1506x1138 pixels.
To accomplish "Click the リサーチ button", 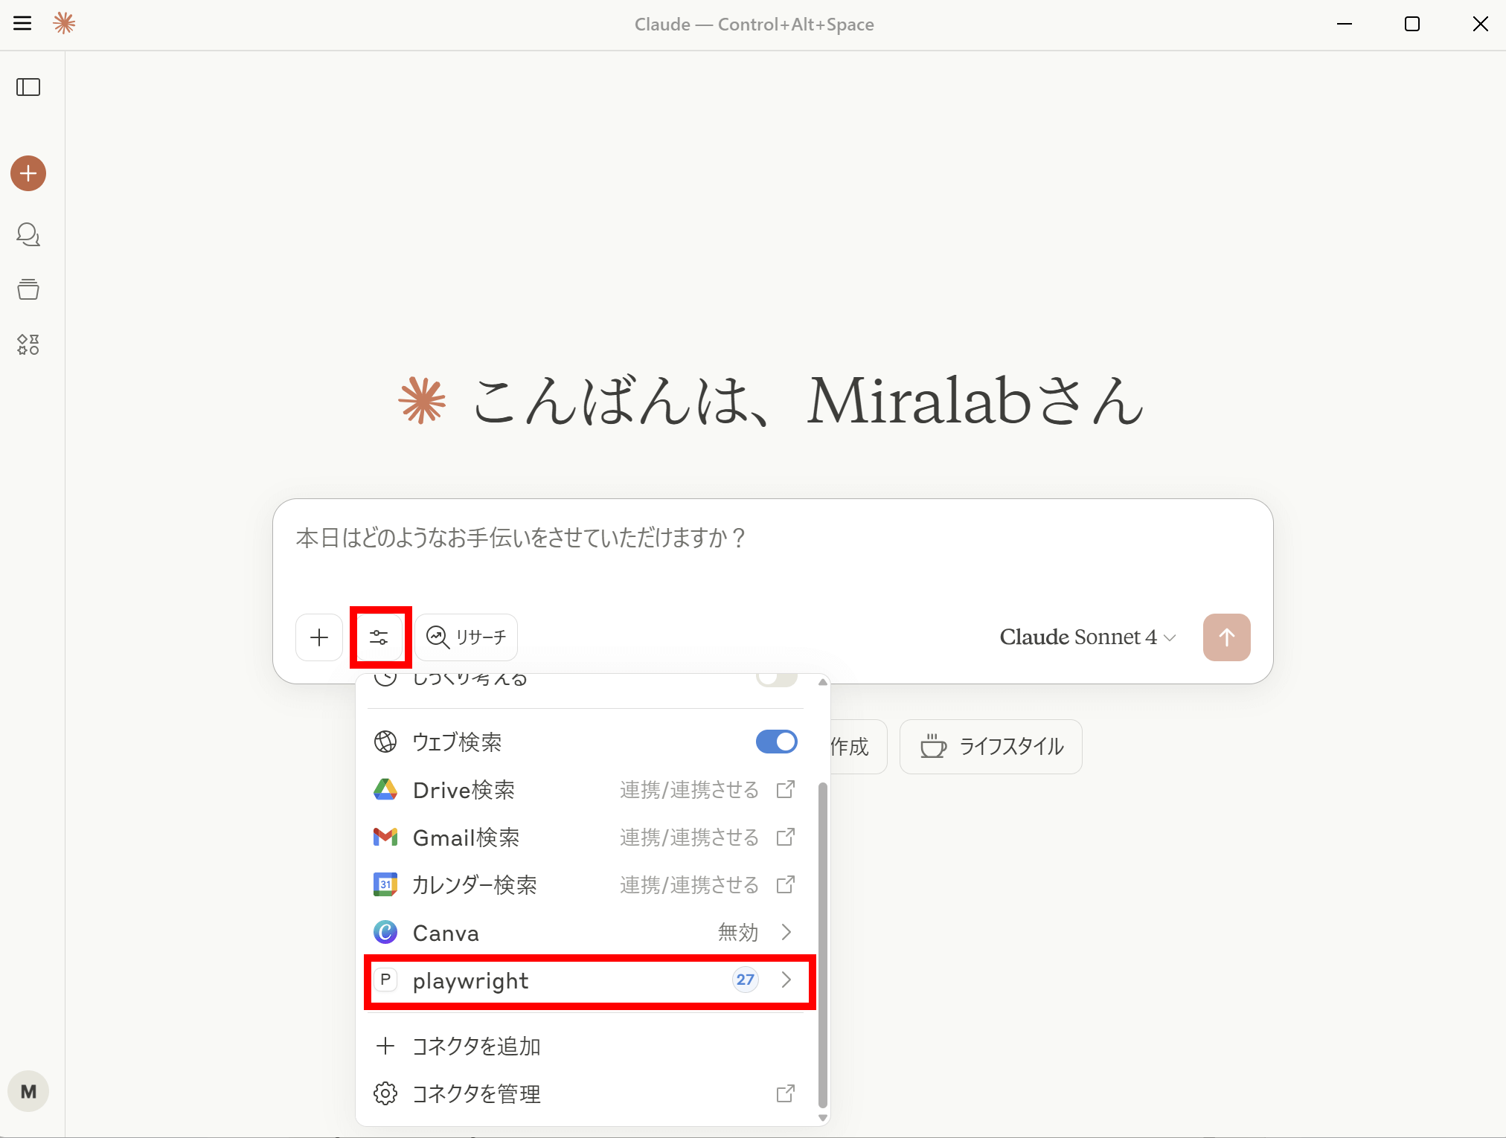I will pos(467,637).
